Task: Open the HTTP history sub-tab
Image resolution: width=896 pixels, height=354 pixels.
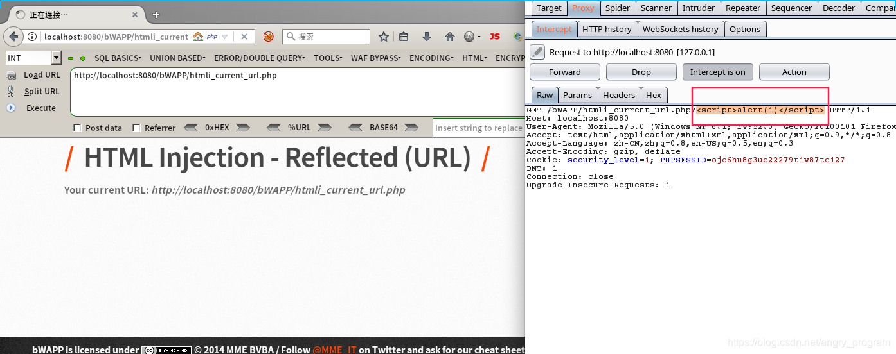Action: (607, 29)
